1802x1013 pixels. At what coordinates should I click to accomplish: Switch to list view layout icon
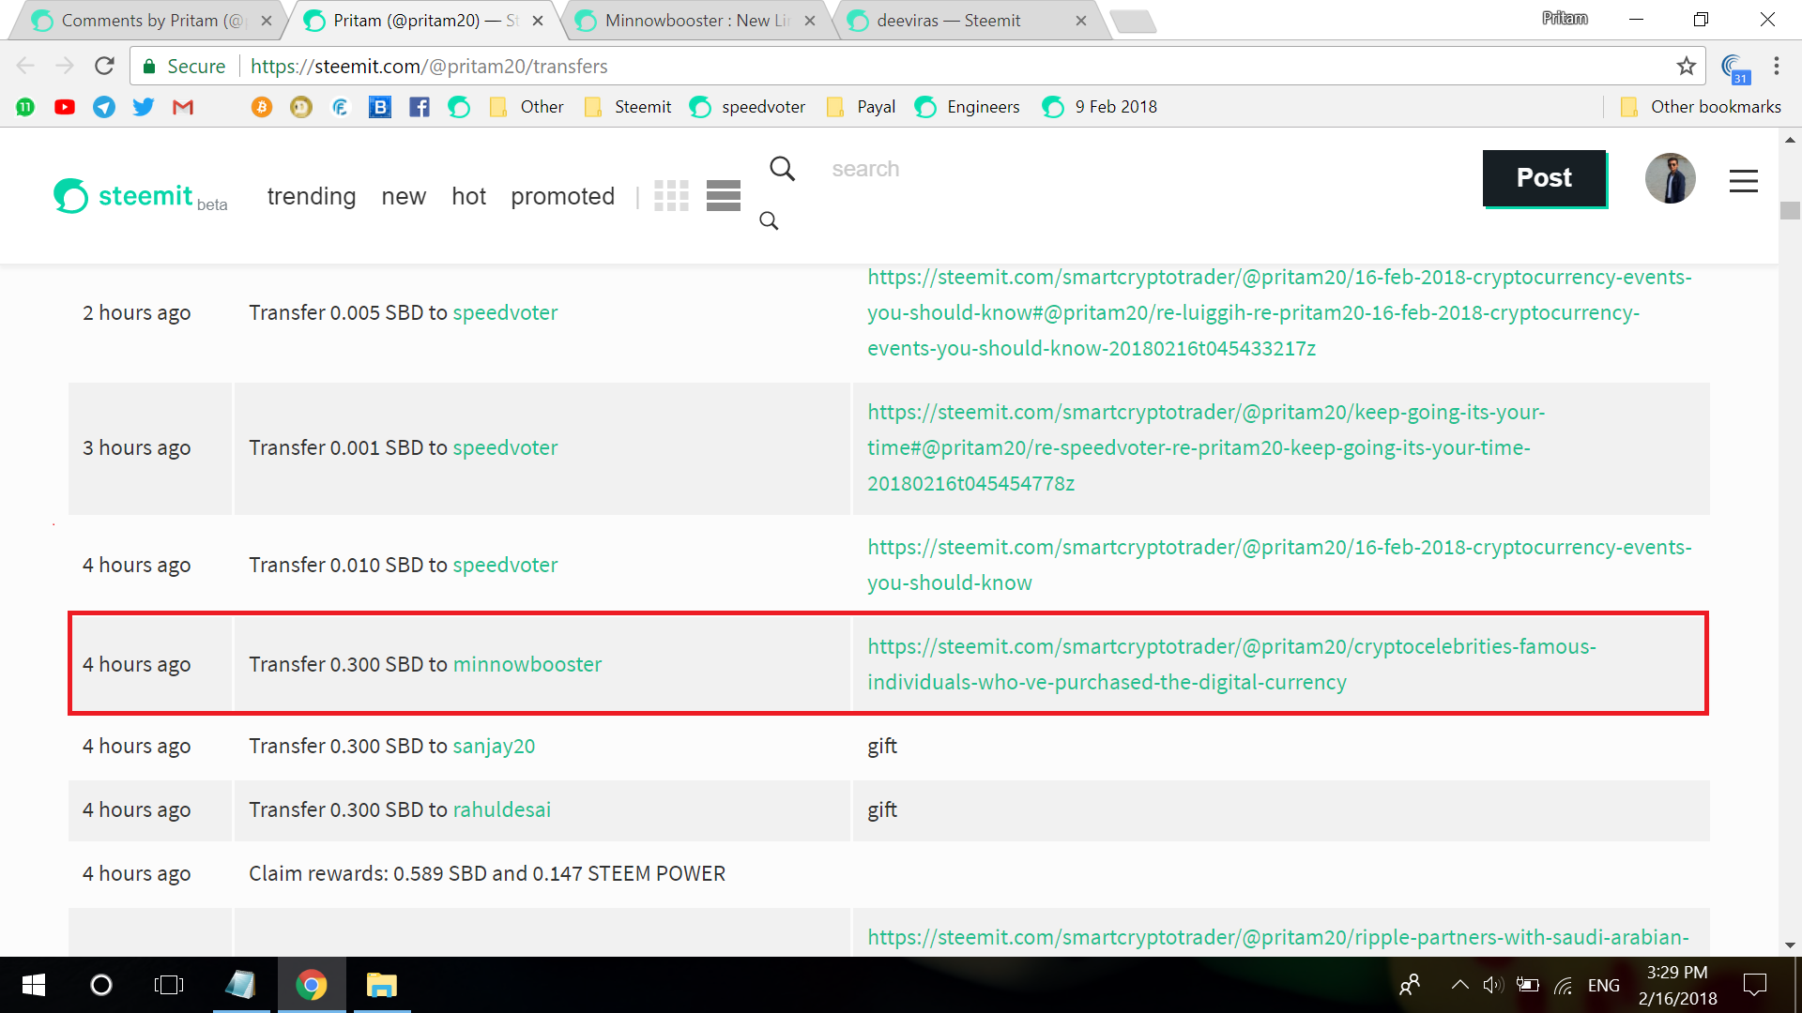[724, 195]
